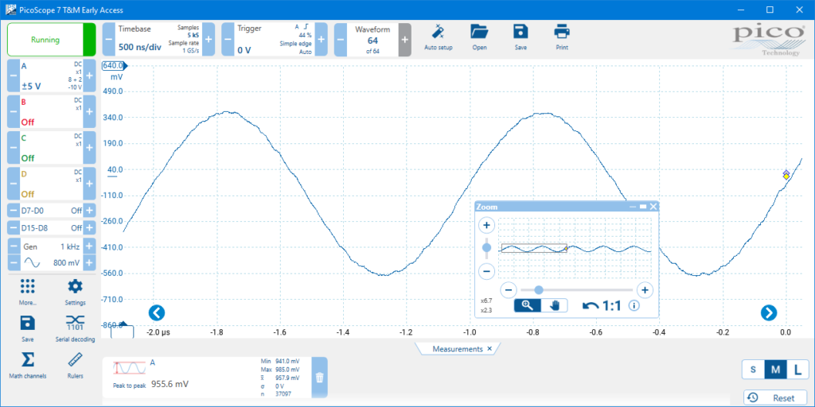The height and width of the screenshot is (407, 815).
Task: Increase Channel A input range
Action: pos(89,76)
